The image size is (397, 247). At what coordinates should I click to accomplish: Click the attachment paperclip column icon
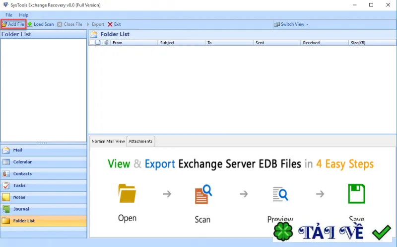point(107,42)
